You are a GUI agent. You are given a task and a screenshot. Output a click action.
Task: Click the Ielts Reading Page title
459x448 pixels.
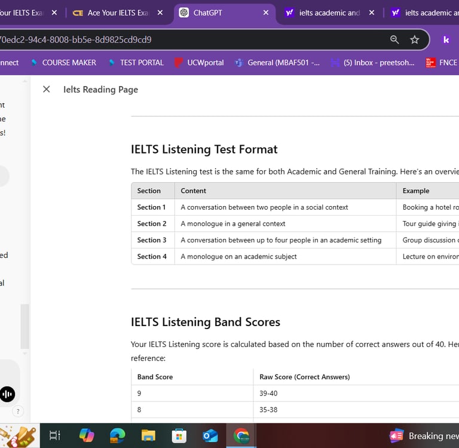[100, 90]
